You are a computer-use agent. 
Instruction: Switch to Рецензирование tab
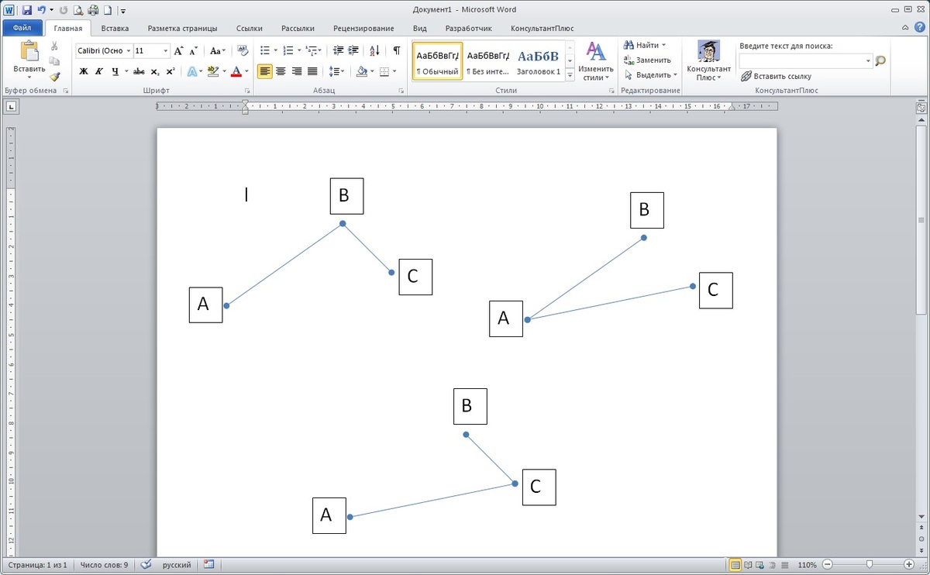[x=363, y=28]
